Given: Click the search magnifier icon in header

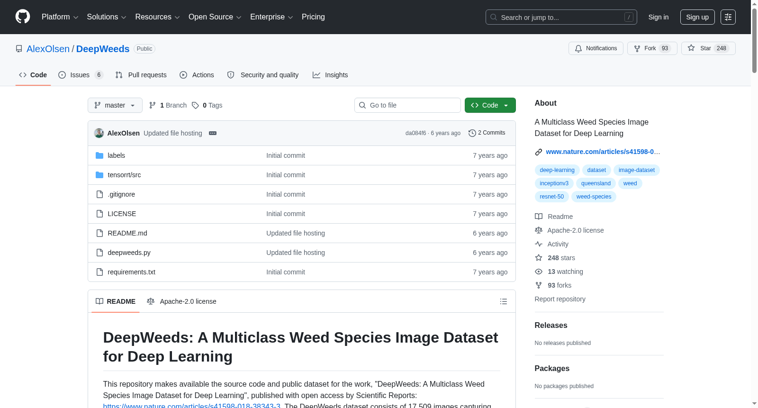Looking at the screenshot, I should (x=494, y=17).
